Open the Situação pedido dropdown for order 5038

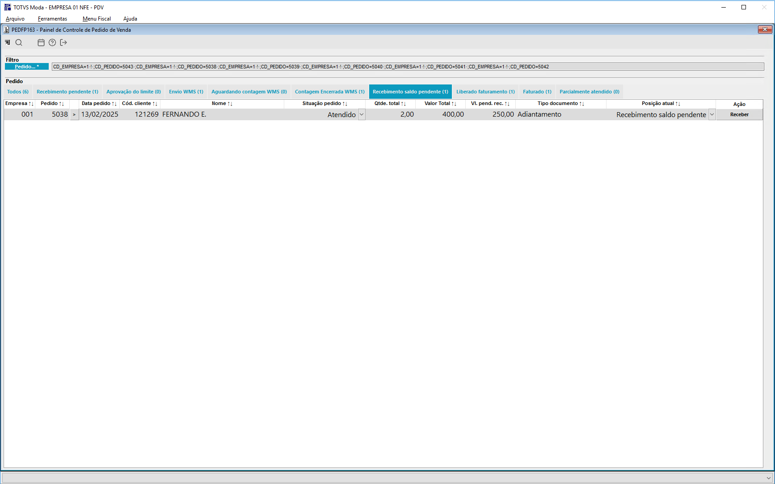(362, 115)
